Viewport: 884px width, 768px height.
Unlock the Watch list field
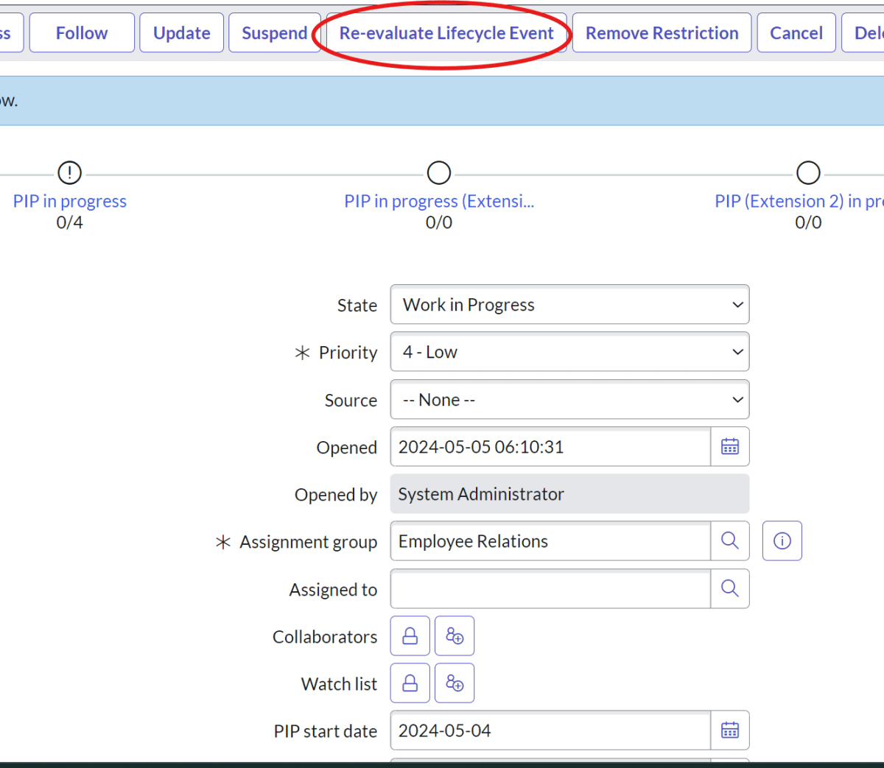410,683
